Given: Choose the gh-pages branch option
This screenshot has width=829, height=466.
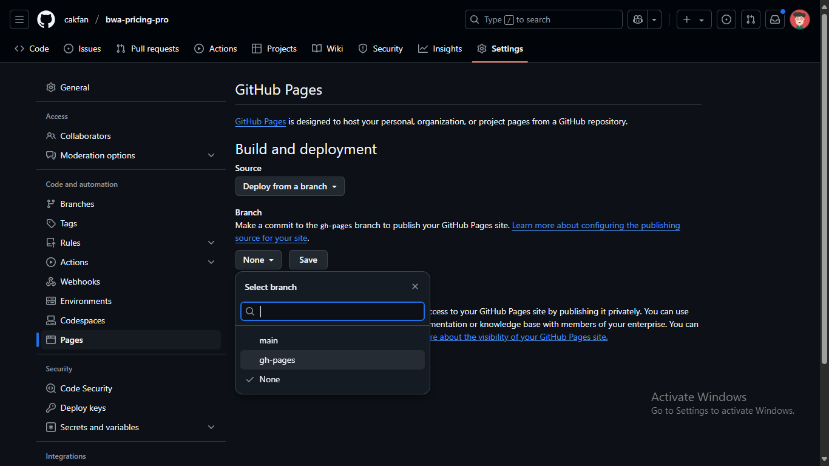Looking at the screenshot, I should [333, 360].
